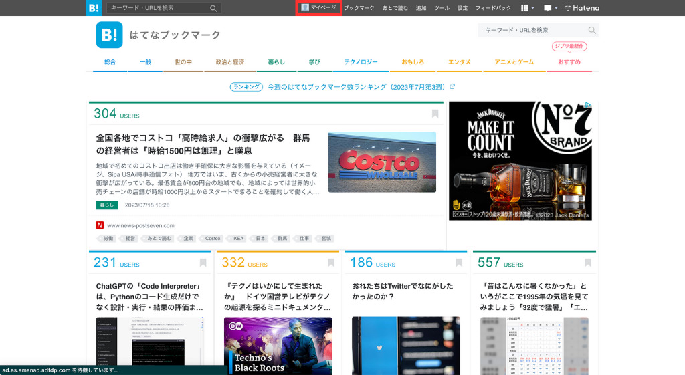Click the 群馬 tag
The height and width of the screenshot is (375, 685).
(x=282, y=239)
